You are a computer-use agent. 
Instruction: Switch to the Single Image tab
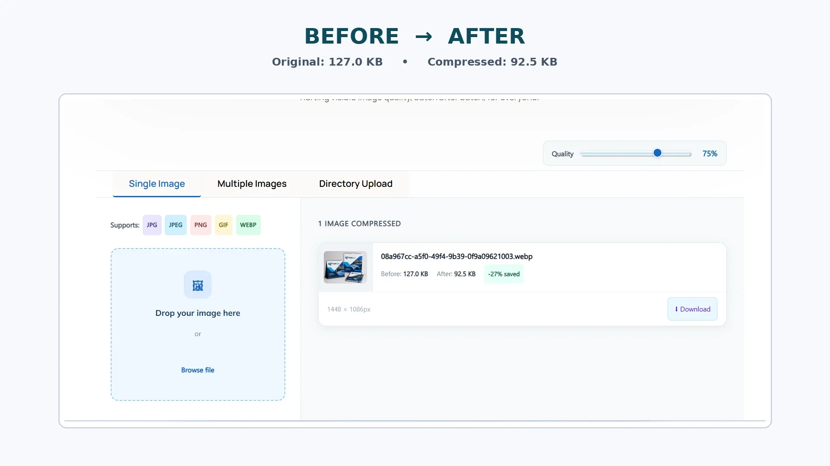point(157,184)
